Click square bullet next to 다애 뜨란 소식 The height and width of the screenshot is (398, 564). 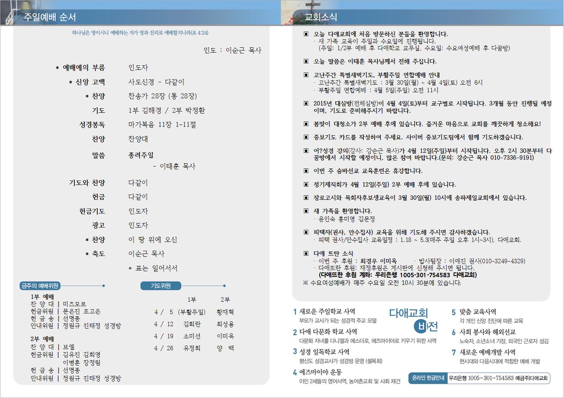point(306,254)
